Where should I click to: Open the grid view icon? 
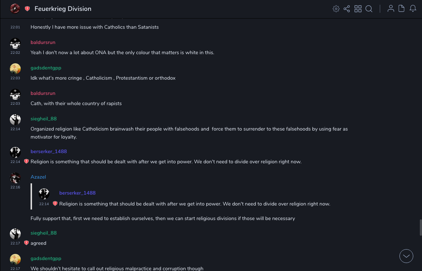(x=358, y=9)
